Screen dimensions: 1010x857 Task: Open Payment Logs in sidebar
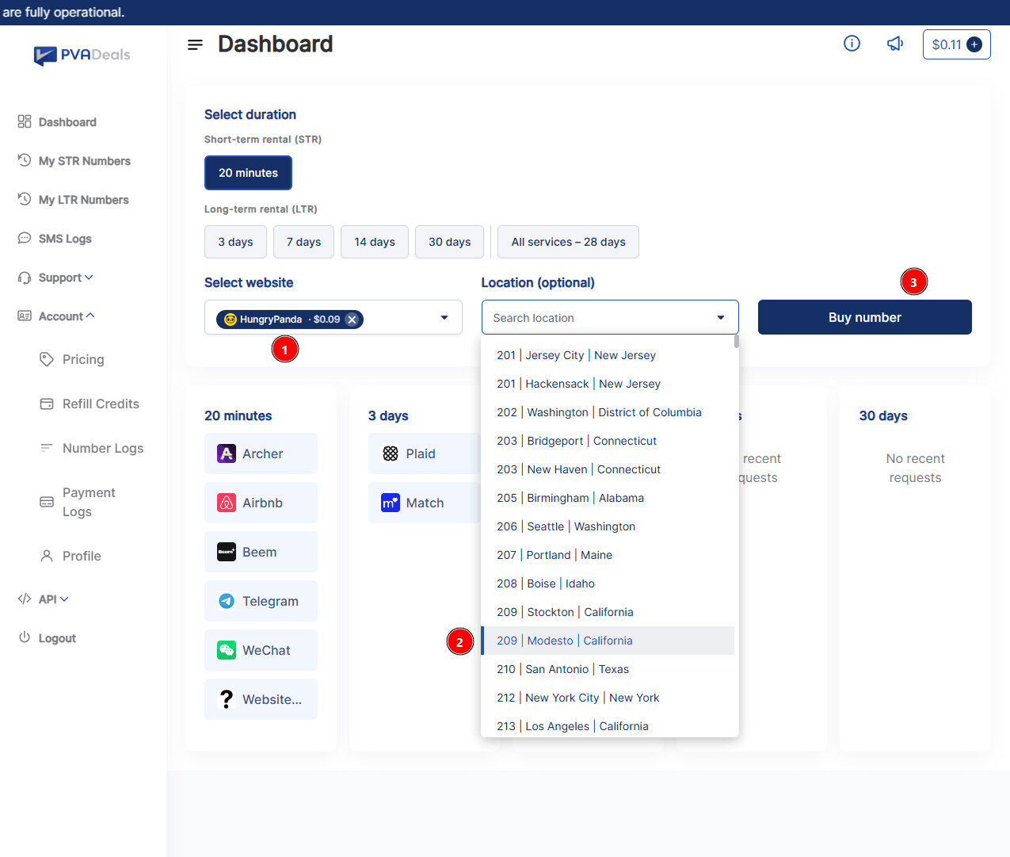click(x=78, y=502)
